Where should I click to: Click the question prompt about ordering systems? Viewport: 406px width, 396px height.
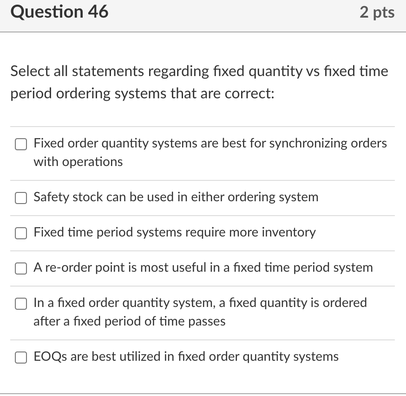coord(199,82)
